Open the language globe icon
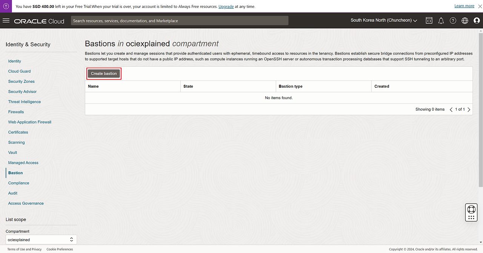This screenshot has width=483, height=253. [x=465, y=21]
